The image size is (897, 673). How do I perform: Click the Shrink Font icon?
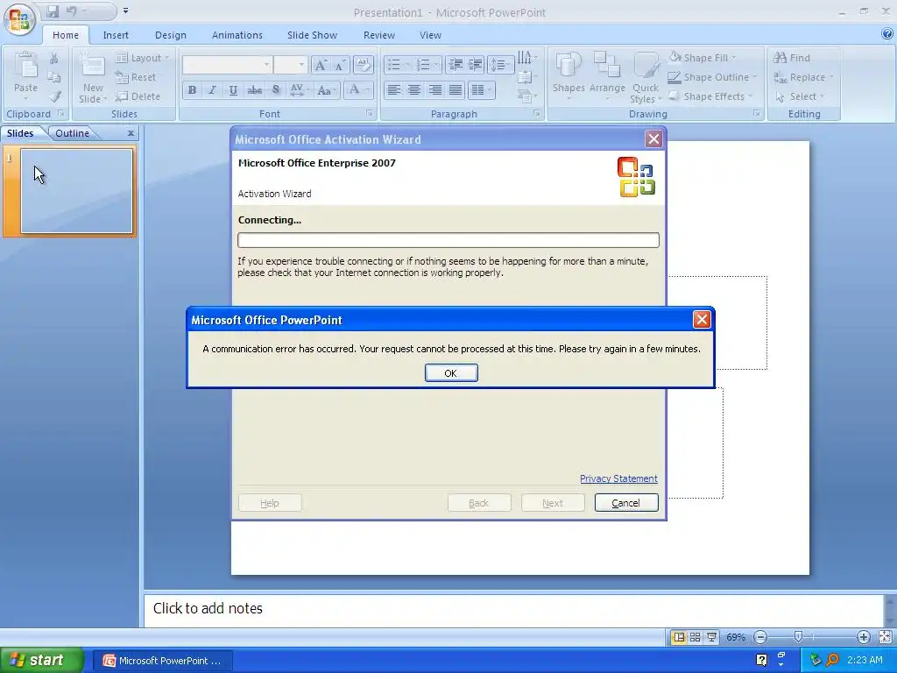(x=340, y=65)
